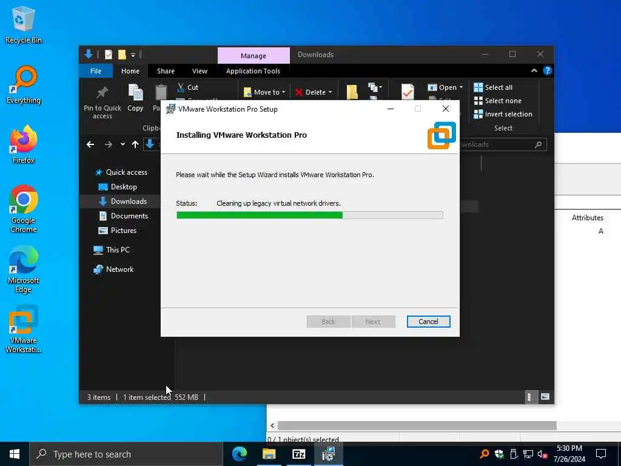Open File Explorer from the taskbar
This screenshot has width=621, height=466.
click(269, 454)
